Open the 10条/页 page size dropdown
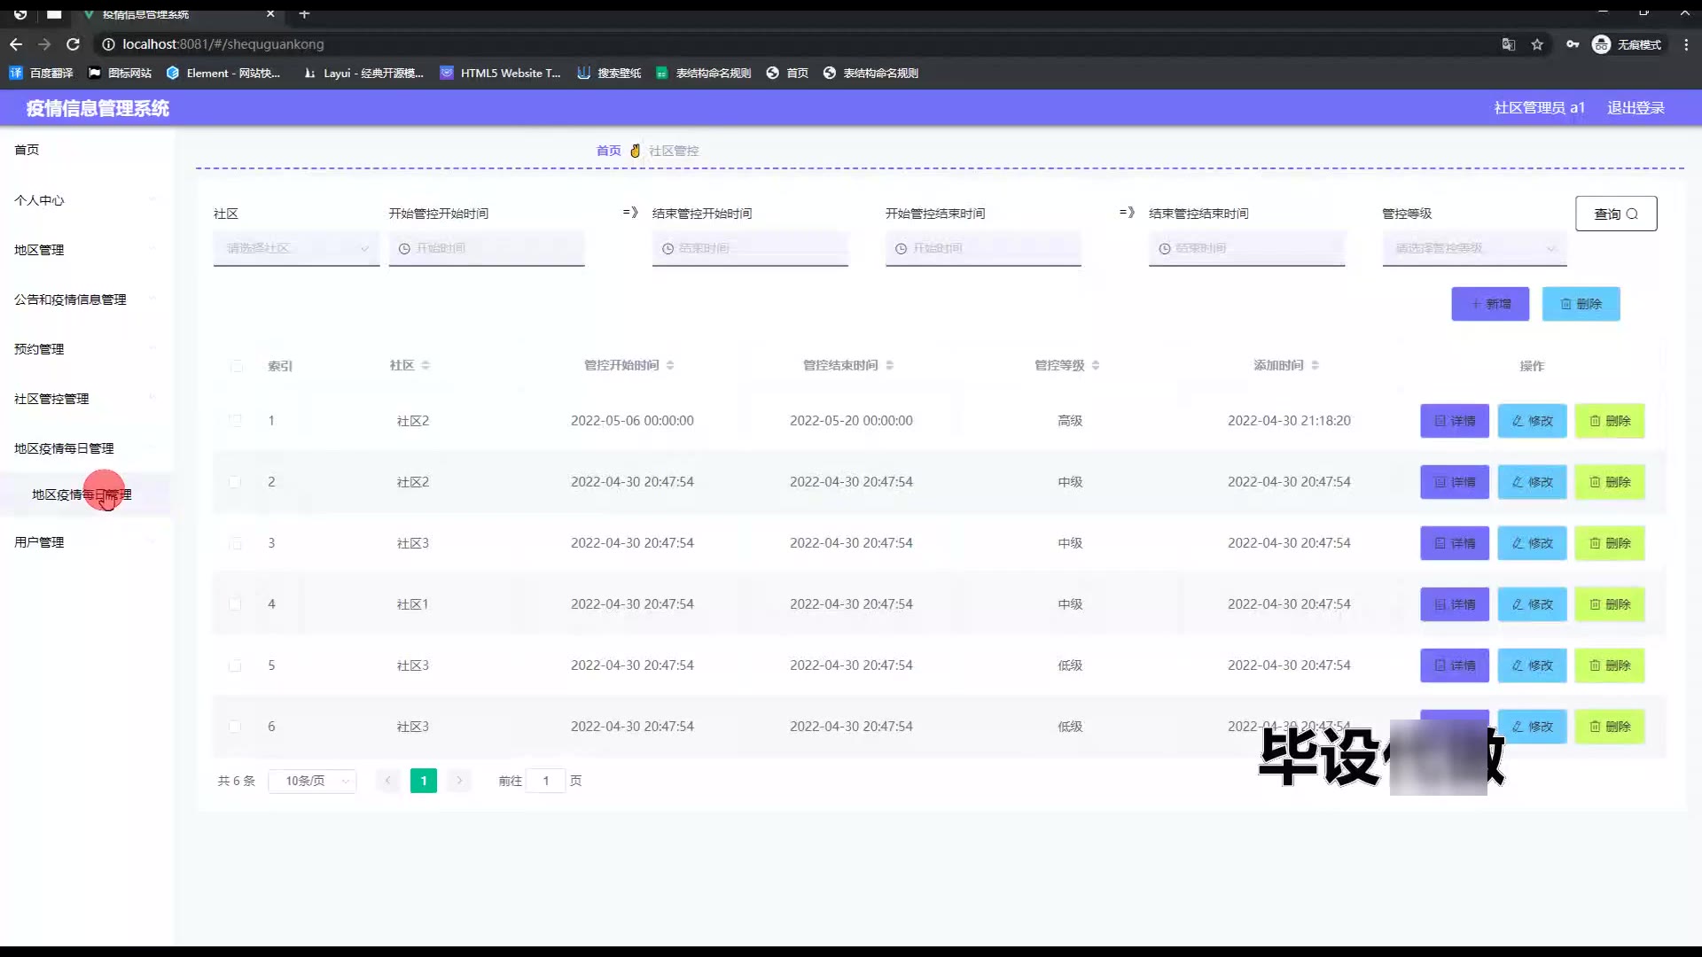This screenshot has width=1702, height=957. [312, 781]
